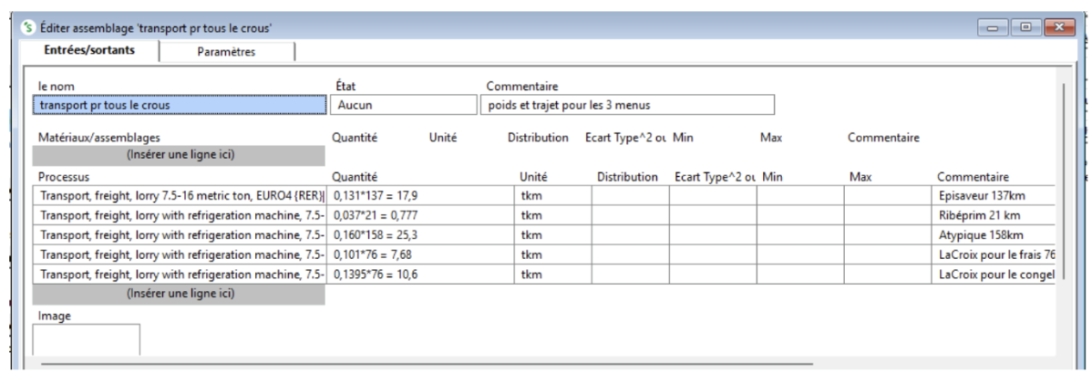Image resolution: width=1092 pixels, height=384 pixels.
Task: Open Distribution cell for Episaveur row
Action: click(x=630, y=195)
